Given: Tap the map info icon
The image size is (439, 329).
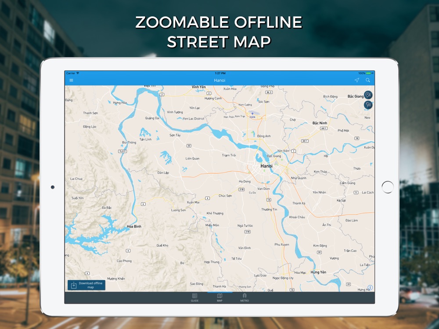Looking at the screenshot, I should tap(370, 287).
